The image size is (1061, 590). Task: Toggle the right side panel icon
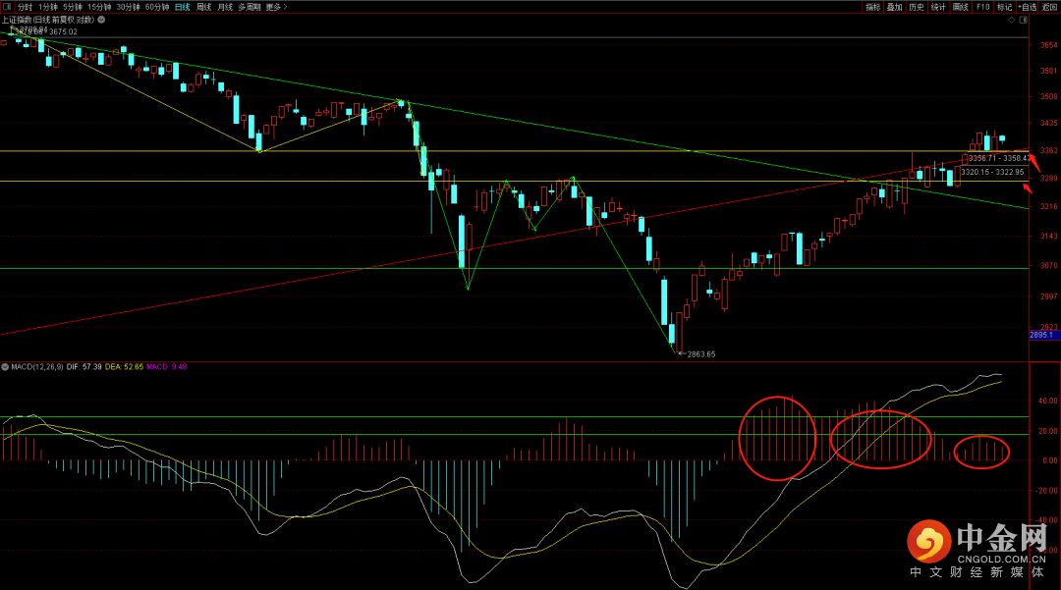(1024, 21)
